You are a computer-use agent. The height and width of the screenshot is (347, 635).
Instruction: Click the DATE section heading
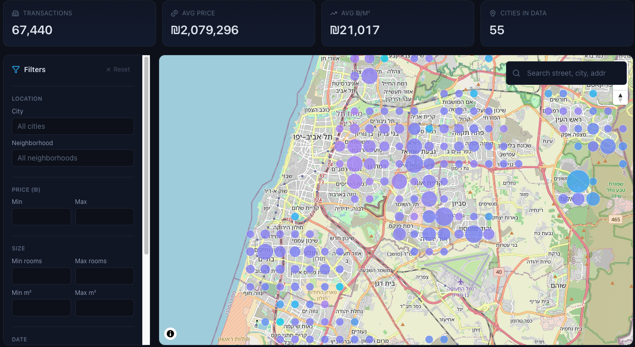pyautogui.click(x=19, y=339)
